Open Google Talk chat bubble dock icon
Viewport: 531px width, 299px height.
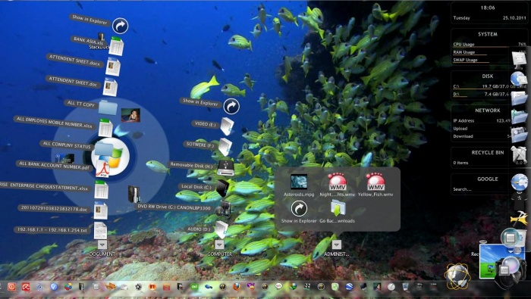coord(278,287)
